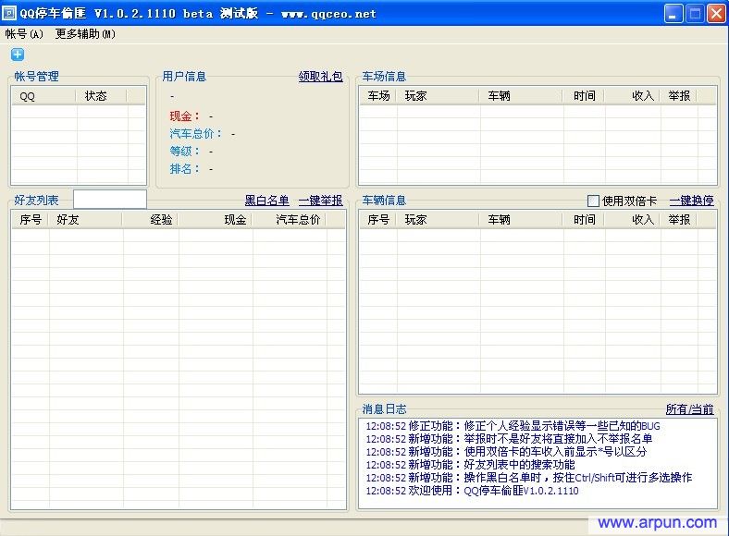
Task: Select the log line about 使用双倍卡的车收入
Action: pyautogui.click(x=506, y=452)
